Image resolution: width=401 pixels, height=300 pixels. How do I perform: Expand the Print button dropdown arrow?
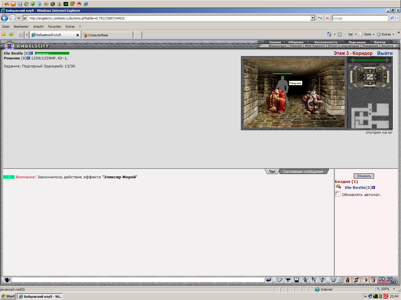click(356, 34)
